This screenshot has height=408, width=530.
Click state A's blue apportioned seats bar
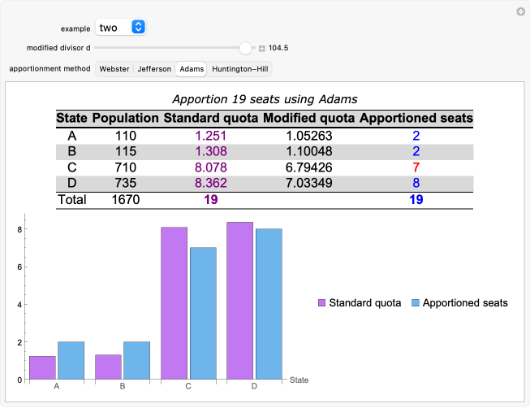point(71,360)
